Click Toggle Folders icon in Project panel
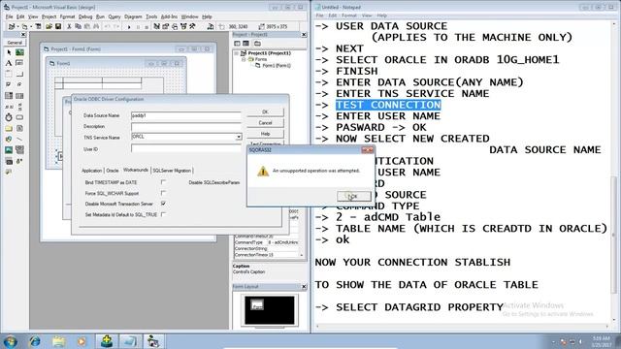 coord(257,43)
